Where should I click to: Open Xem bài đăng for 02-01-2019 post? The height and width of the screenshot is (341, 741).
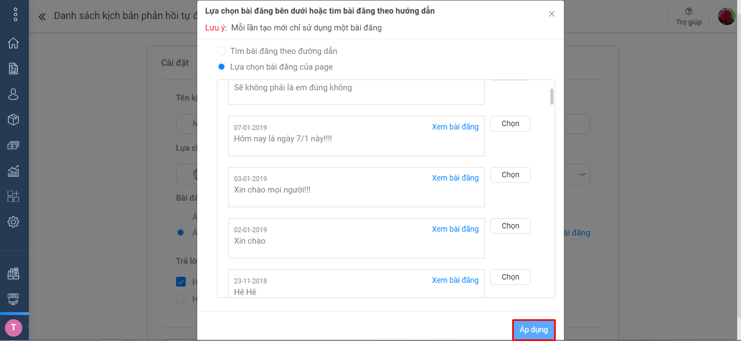click(x=455, y=229)
